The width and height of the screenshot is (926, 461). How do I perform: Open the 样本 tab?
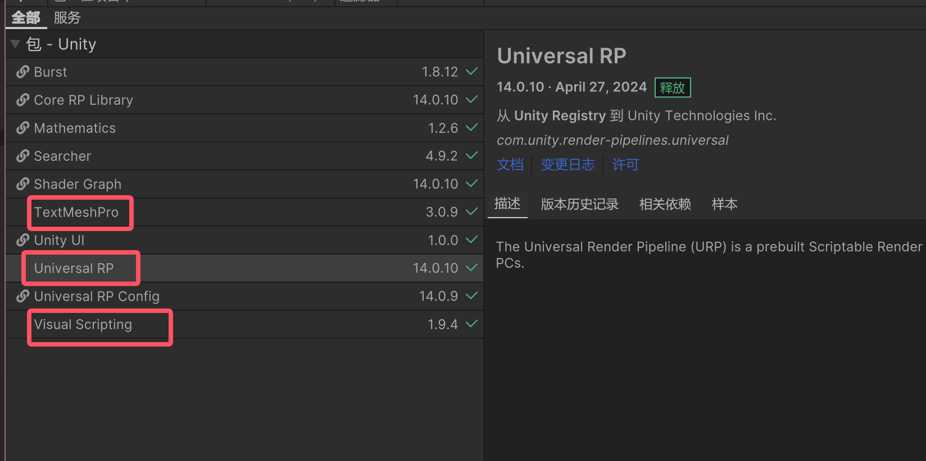725,204
